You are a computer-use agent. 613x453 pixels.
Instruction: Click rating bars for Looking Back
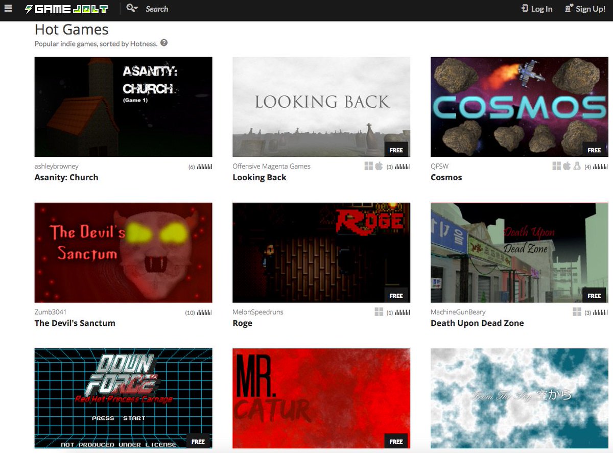403,166
